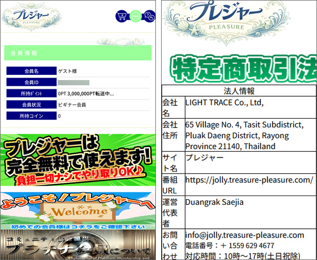Screen dimensions: 317x260
Task: Select the 所持ポイント row label
Action: point(31,94)
